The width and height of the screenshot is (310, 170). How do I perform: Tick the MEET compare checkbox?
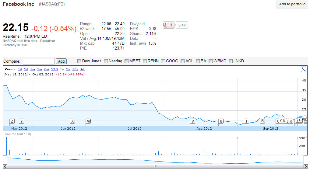coord(127,61)
